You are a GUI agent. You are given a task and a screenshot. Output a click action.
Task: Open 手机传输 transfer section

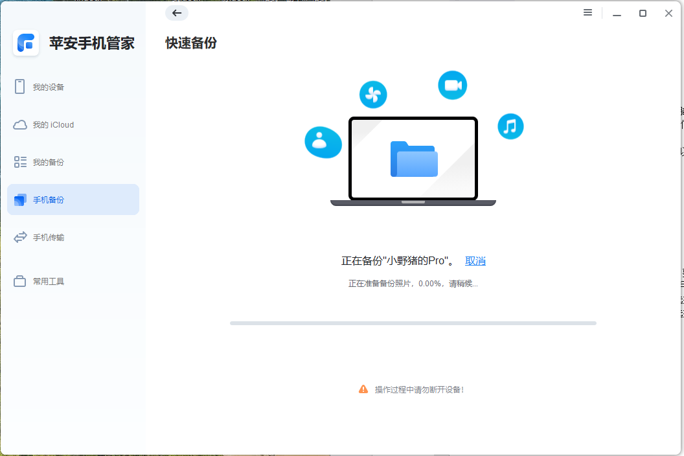tap(20, 237)
